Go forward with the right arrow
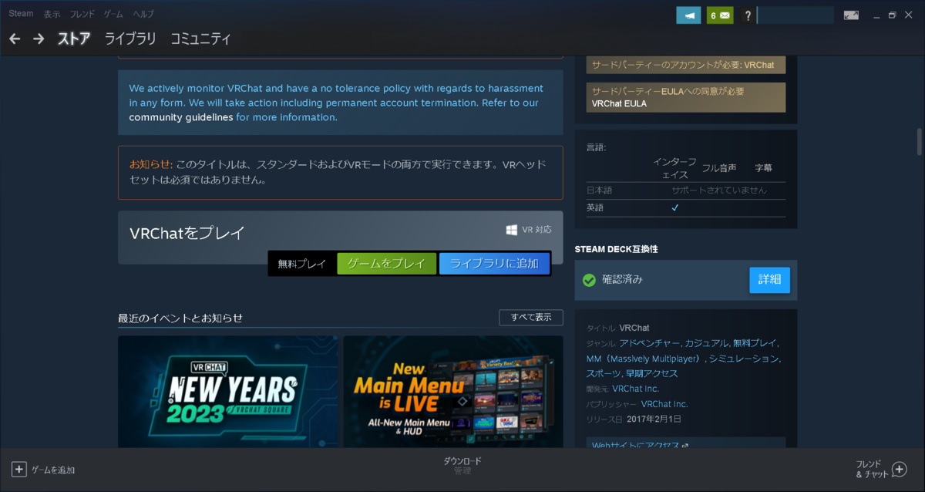 (39, 39)
